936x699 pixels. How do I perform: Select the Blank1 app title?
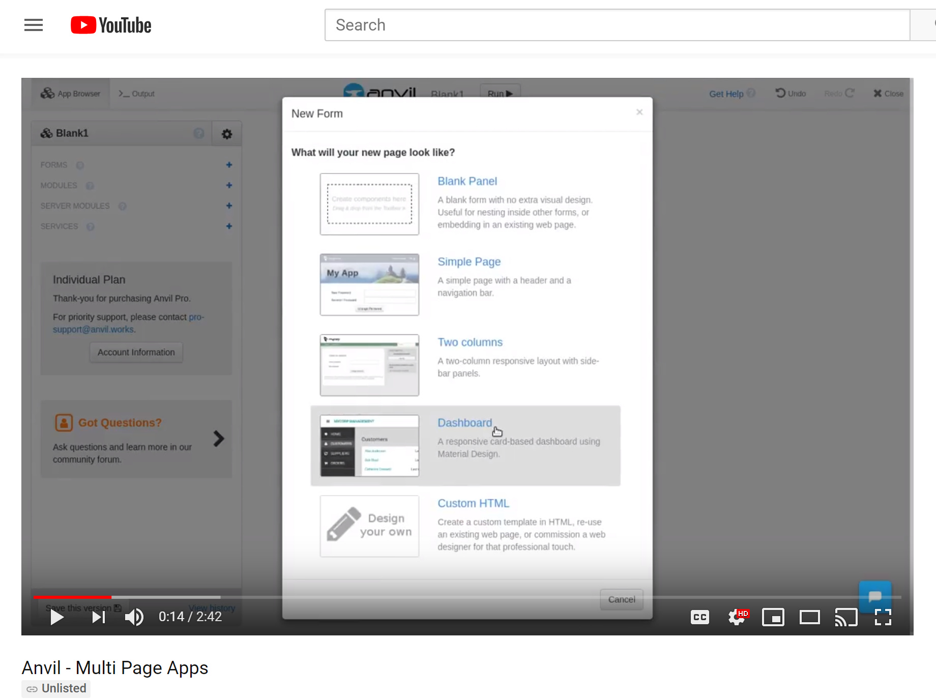pyautogui.click(x=72, y=133)
